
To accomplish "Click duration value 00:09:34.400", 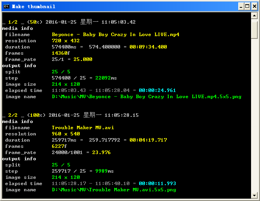I will pyautogui.click(x=148, y=47).
